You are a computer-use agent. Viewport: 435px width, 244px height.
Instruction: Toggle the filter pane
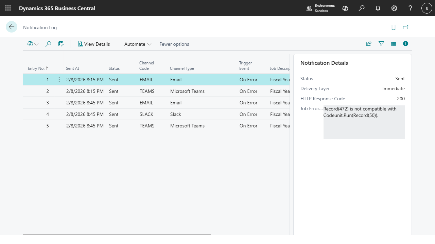381,44
